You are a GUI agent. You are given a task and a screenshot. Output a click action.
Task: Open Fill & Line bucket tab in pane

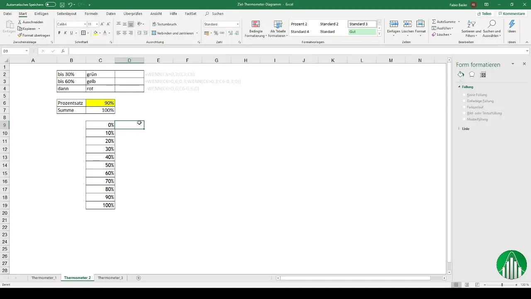point(460,75)
